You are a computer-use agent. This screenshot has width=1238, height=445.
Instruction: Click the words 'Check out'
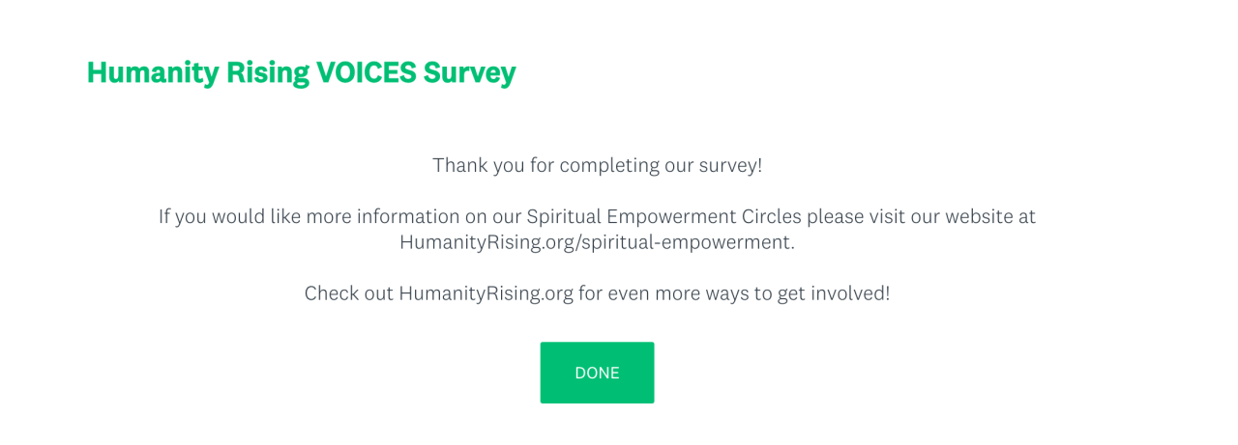pyautogui.click(x=348, y=293)
